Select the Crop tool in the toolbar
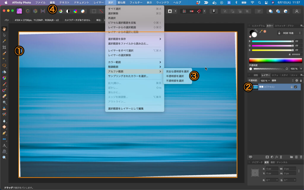 4,47
